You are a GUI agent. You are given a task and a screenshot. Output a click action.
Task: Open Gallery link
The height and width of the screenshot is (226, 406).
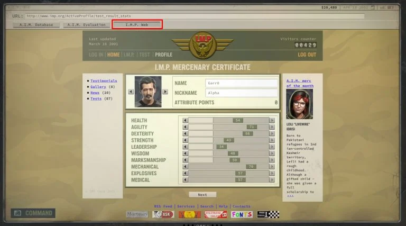click(98, 87)
